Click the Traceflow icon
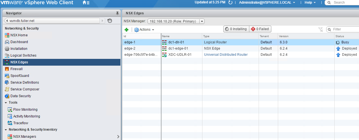The height and width of the screenshot is (140, 359). (x=10, y=123)
